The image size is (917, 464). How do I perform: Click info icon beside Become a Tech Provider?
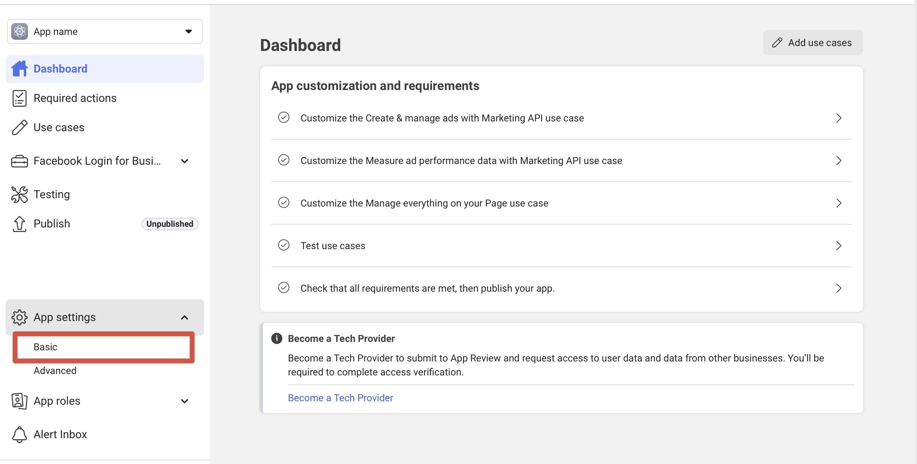(x=276, y=339)
